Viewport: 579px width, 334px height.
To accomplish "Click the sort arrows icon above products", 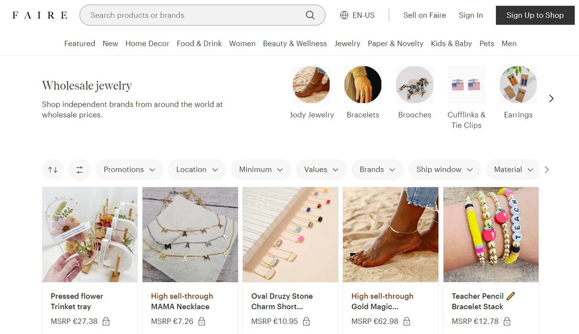I will (x=53, y=169).
